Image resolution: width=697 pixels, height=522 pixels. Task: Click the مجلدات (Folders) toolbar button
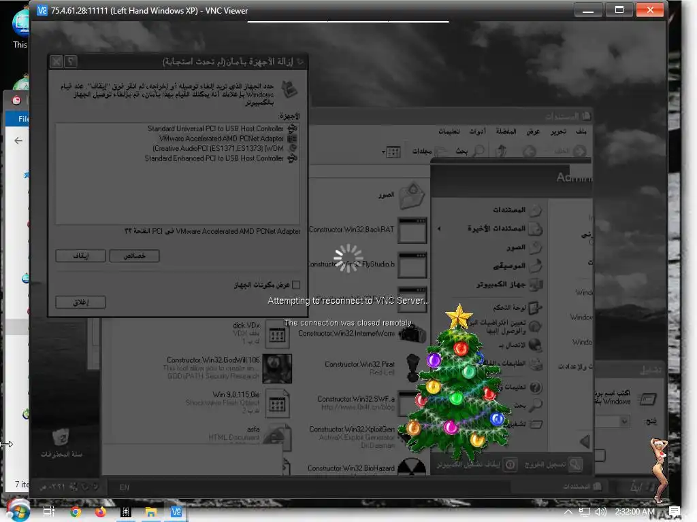429,152
